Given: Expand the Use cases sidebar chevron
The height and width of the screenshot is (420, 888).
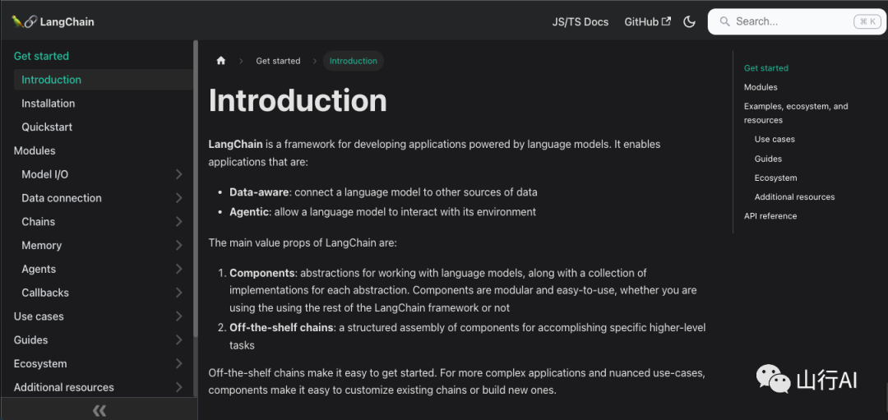Looking at the screenshot, I should (178, 316).
